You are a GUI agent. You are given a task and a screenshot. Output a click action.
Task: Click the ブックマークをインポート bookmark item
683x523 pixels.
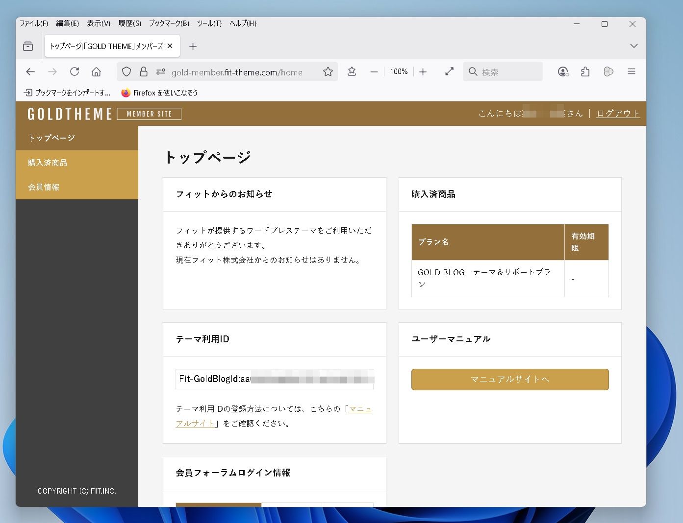(67, 93)
